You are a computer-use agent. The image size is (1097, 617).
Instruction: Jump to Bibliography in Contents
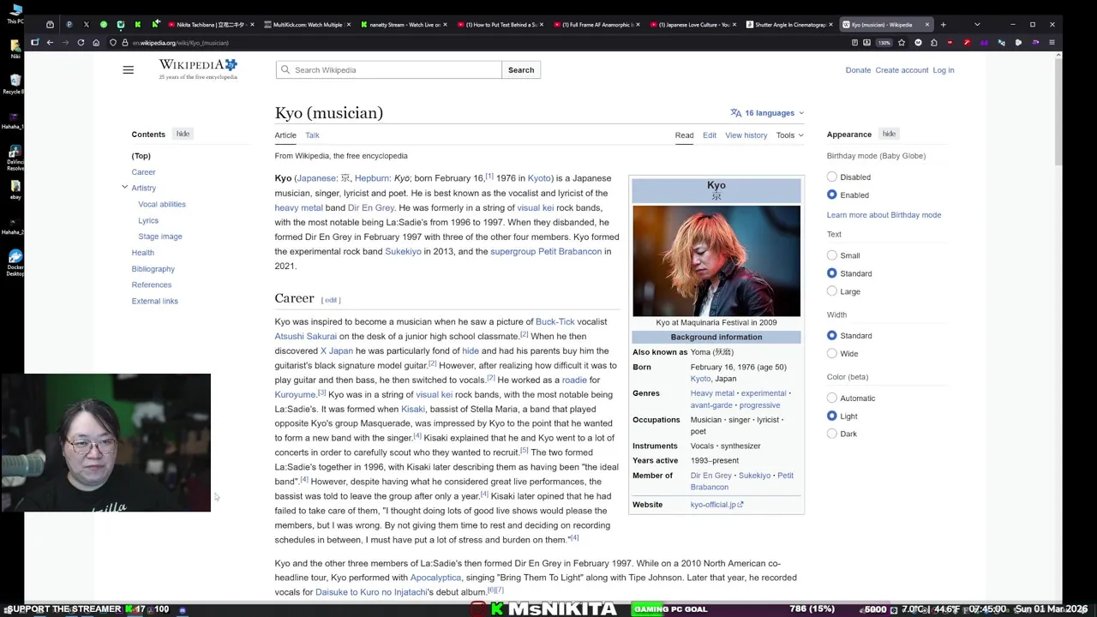coord(153,269)
